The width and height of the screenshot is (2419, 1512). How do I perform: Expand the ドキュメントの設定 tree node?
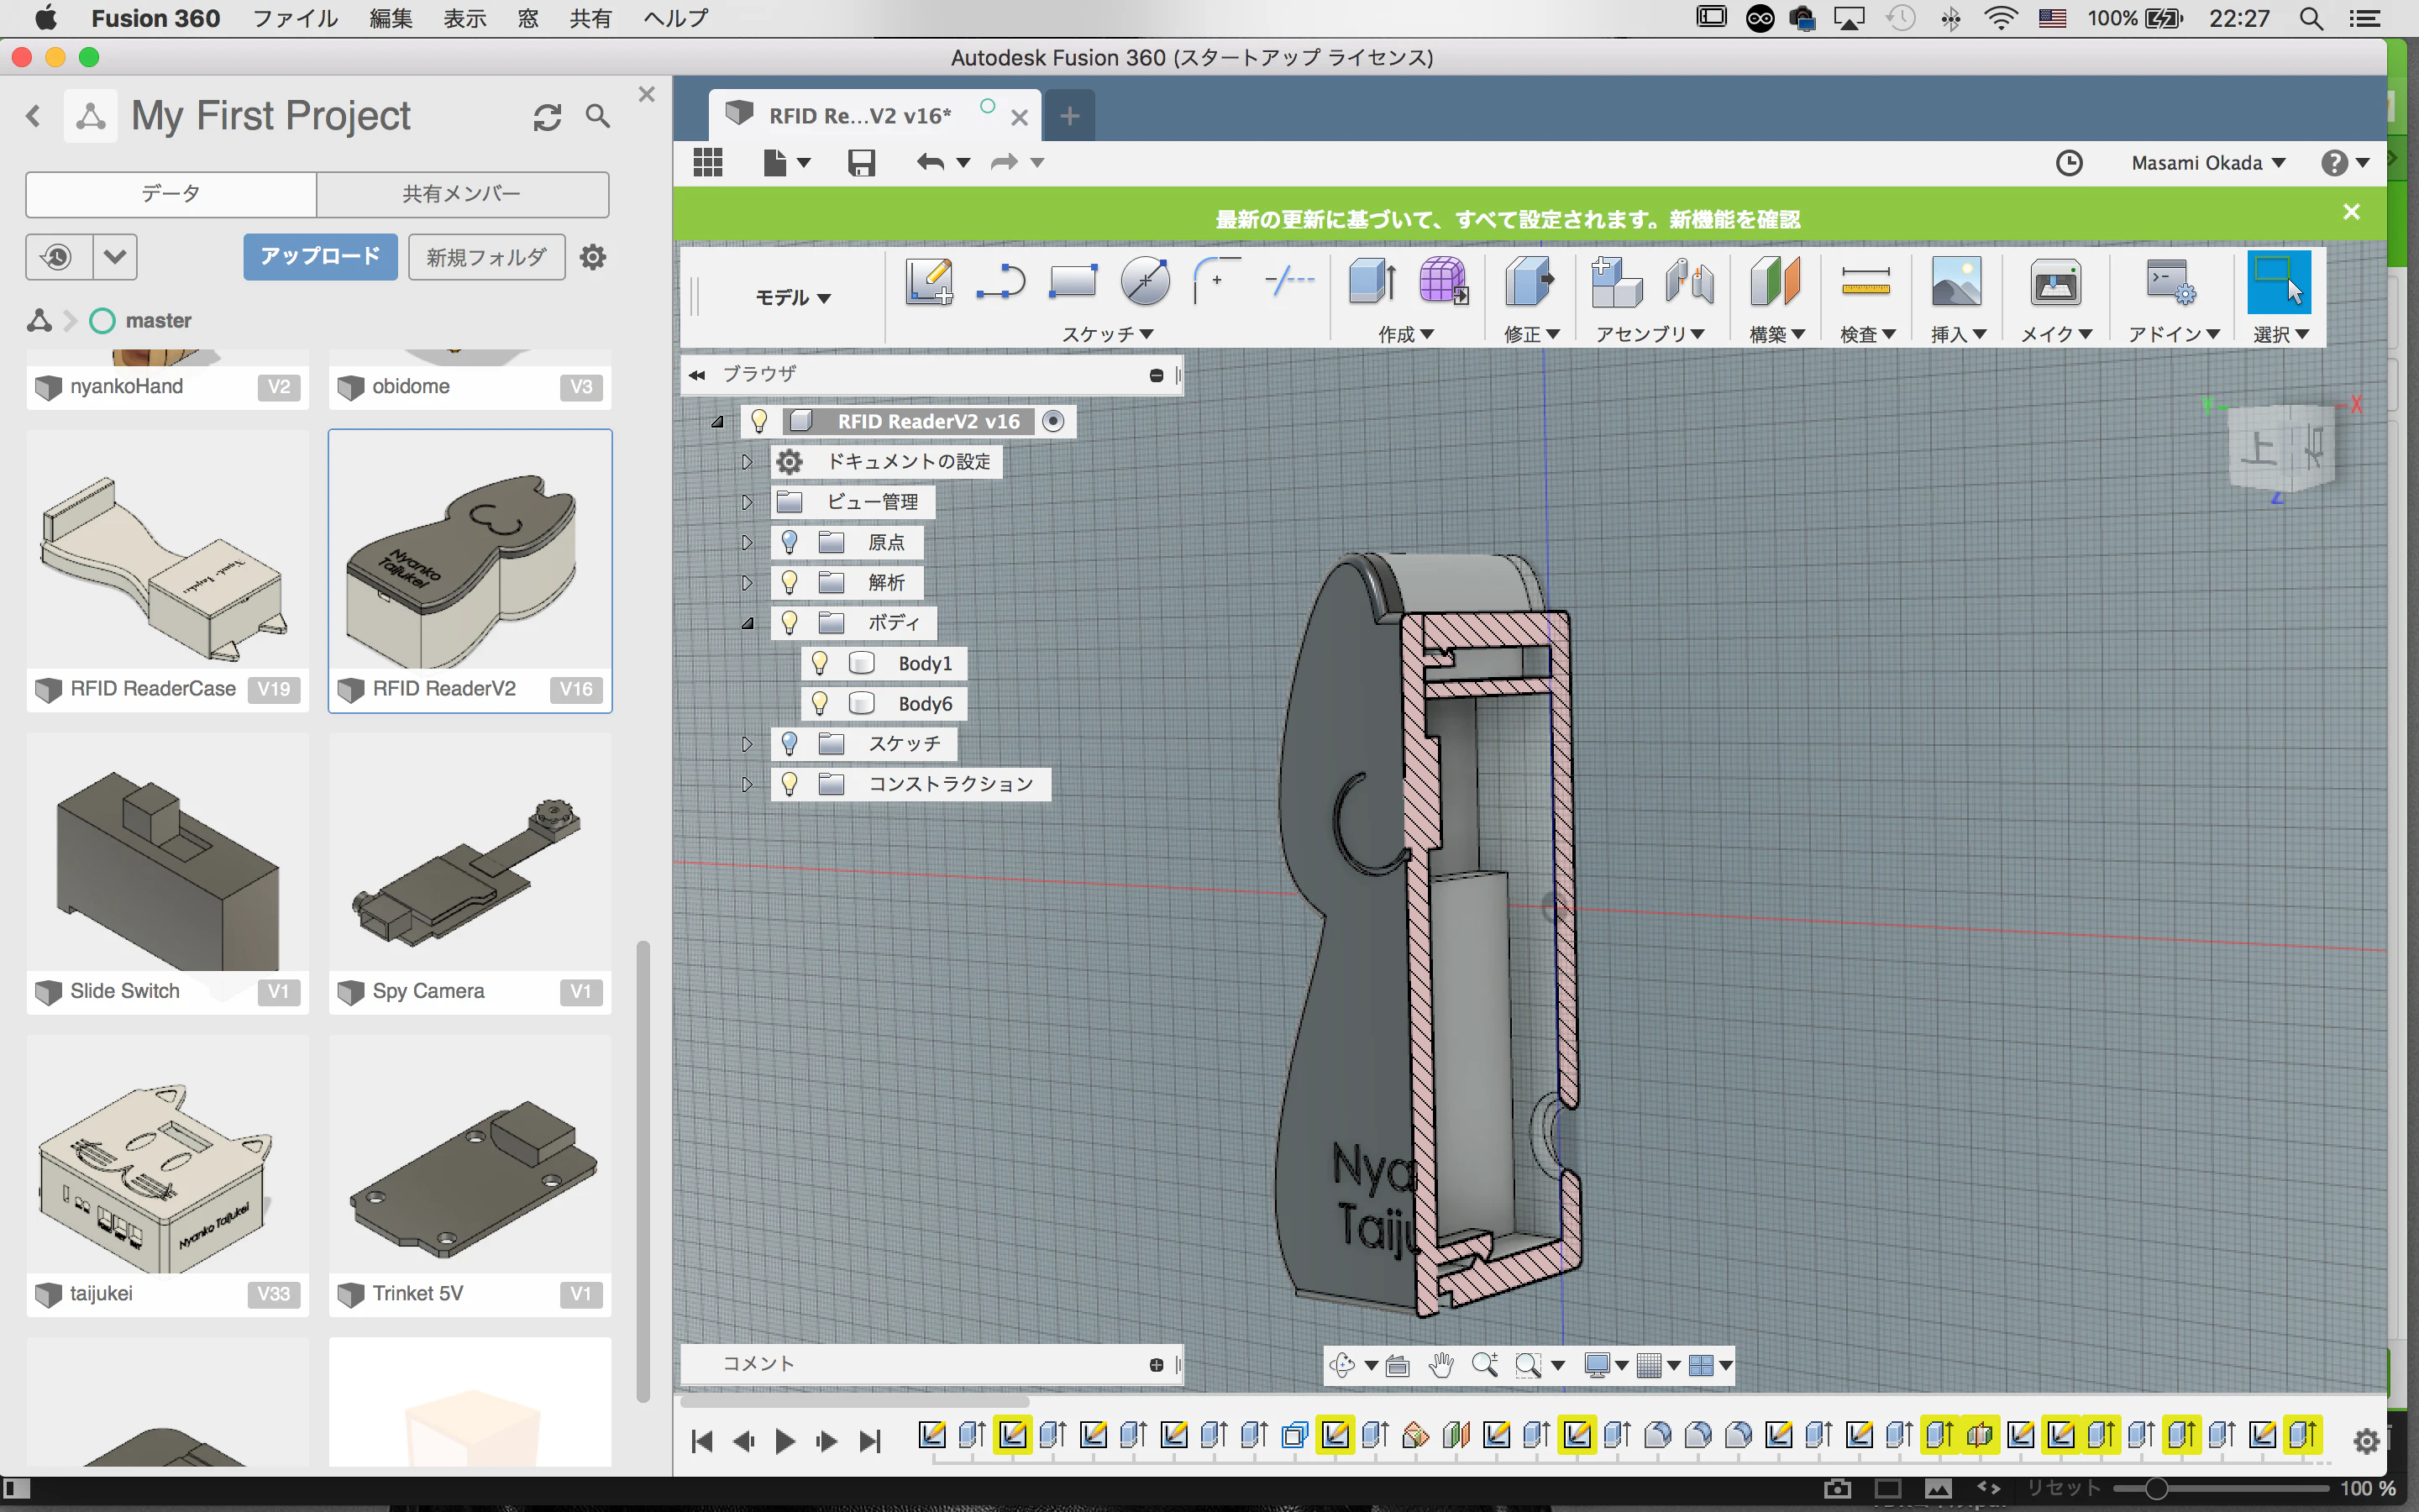[747, 462]
